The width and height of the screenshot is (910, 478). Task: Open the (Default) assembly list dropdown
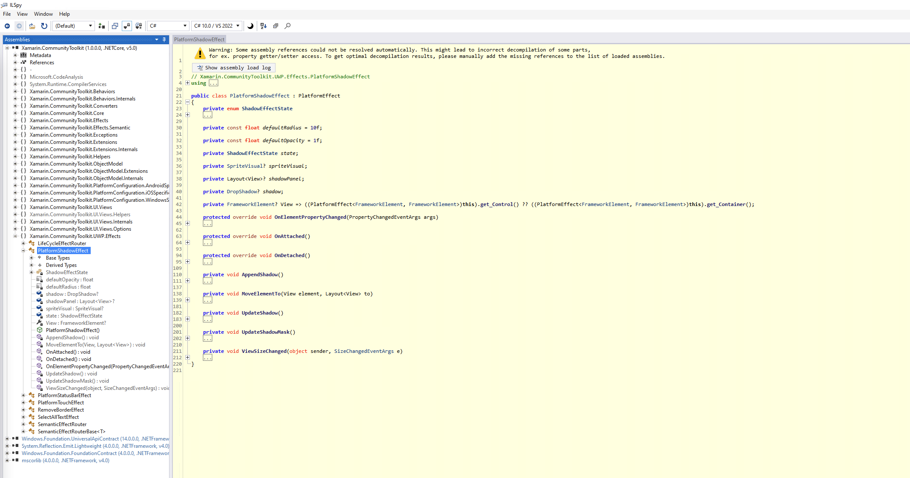(73, 26)
